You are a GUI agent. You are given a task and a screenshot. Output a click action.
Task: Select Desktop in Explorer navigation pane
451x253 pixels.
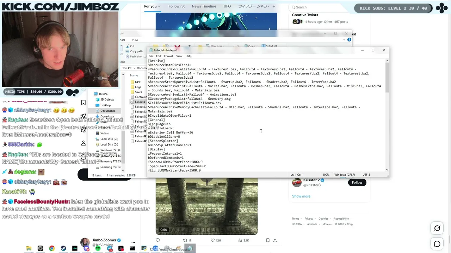pos(105,105)
